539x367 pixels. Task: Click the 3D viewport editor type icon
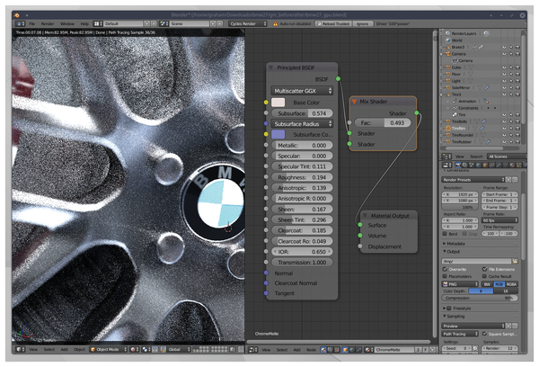(21, 349)
